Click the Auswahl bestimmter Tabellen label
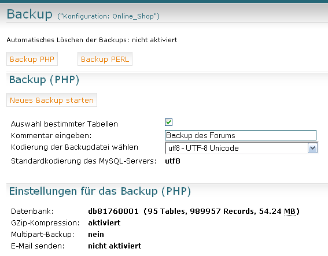 point(64,124)
